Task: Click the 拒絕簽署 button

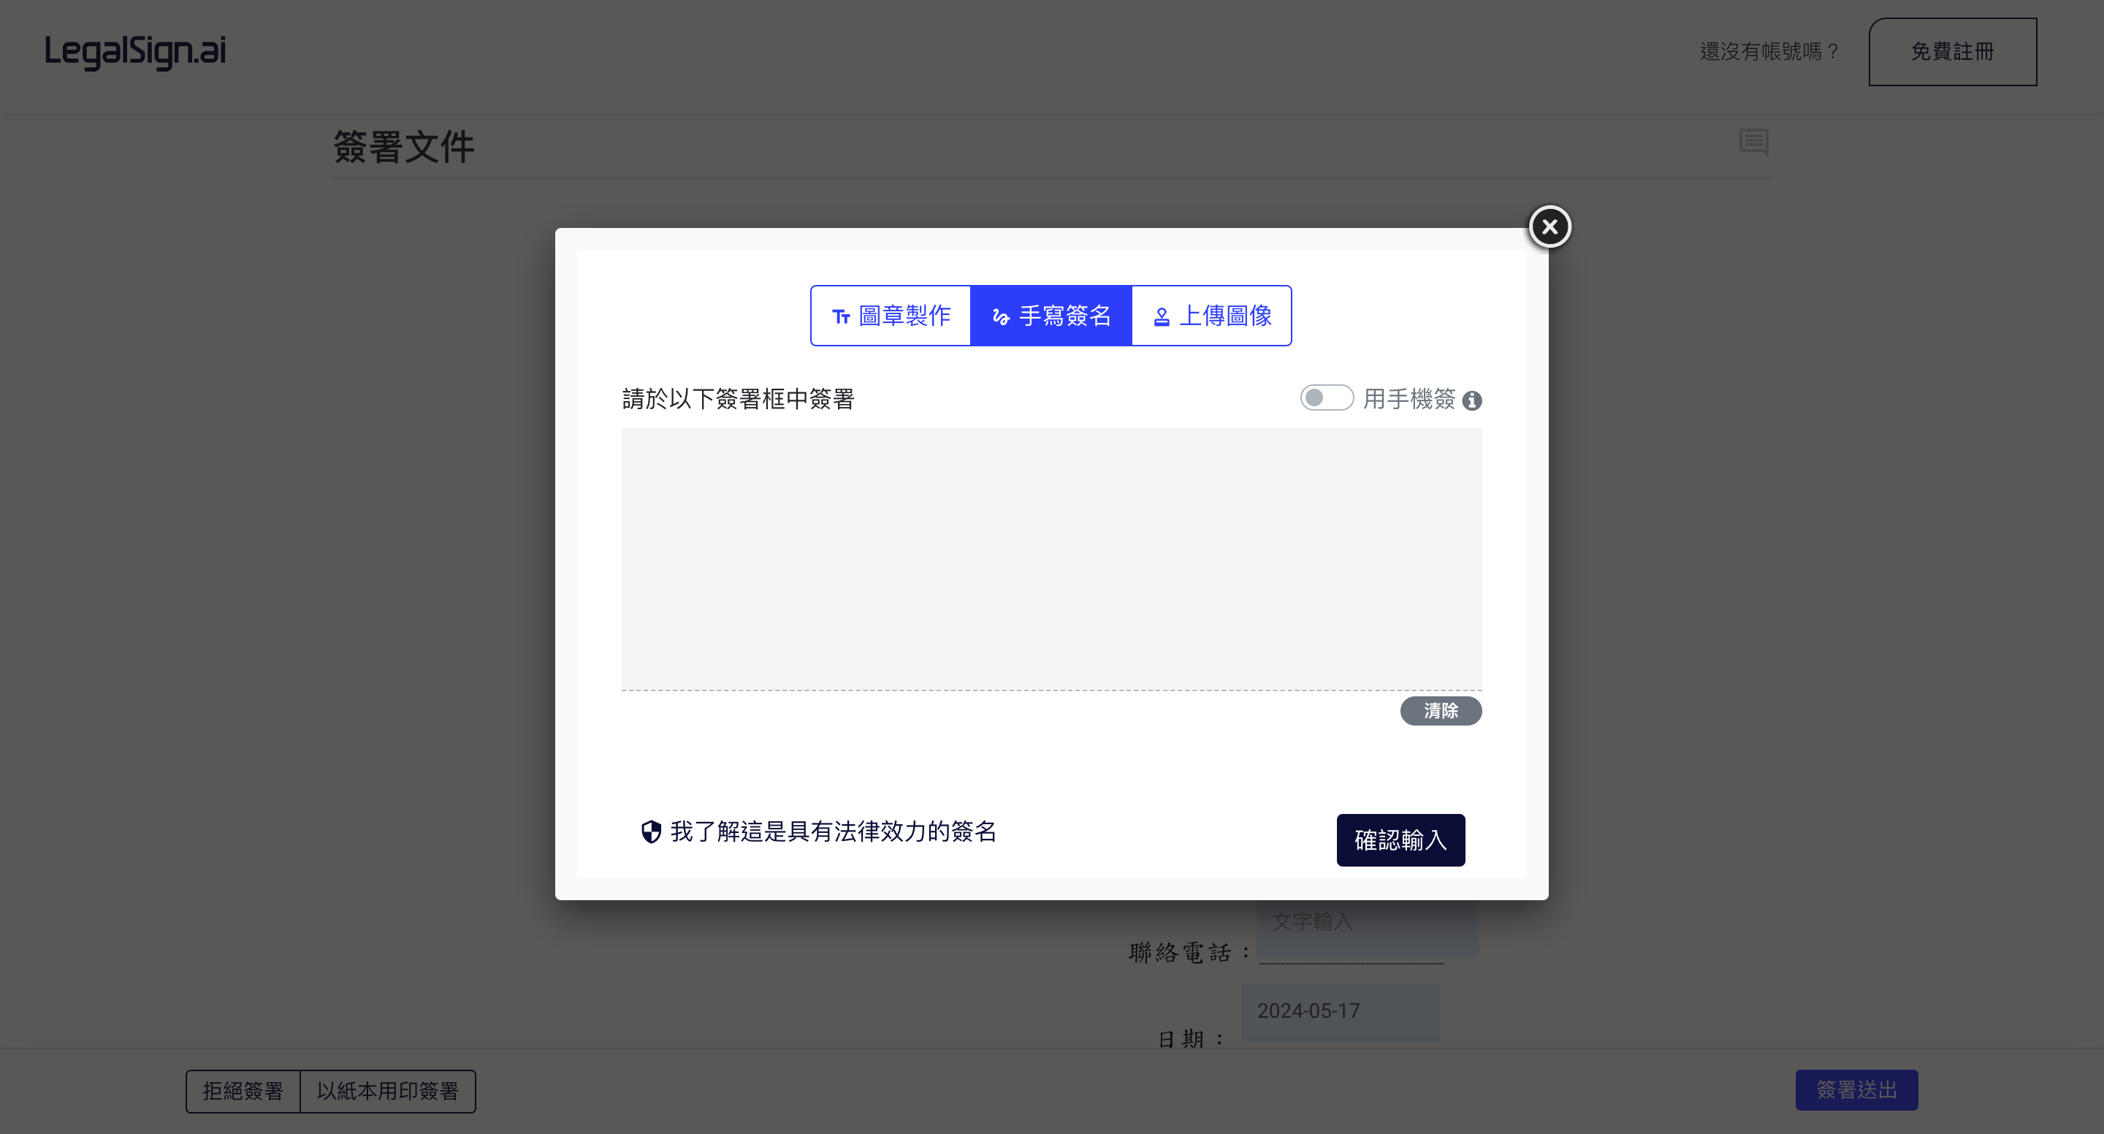Action: 243,1091
